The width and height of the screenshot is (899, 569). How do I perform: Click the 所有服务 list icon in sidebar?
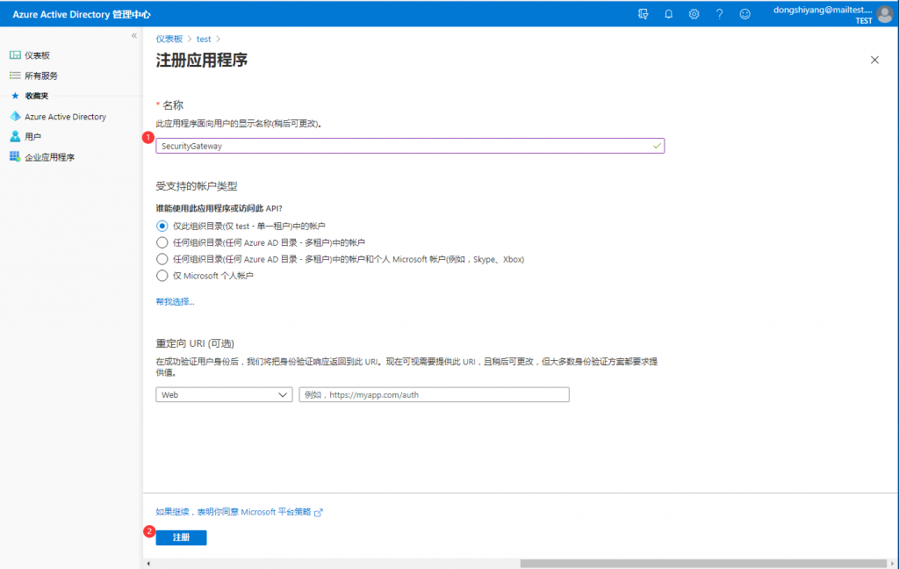click(x=15, y=76)
